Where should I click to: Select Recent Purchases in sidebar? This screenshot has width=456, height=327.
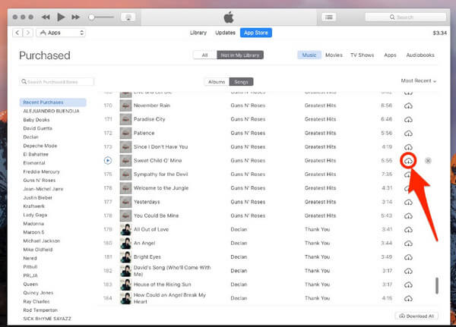(52, 102)
